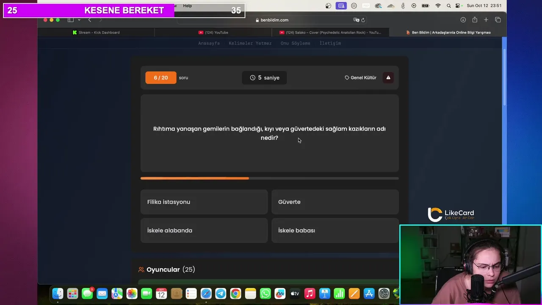Go back in Safari history
Viewport: 542px width, 305px height.
[89, 20]
